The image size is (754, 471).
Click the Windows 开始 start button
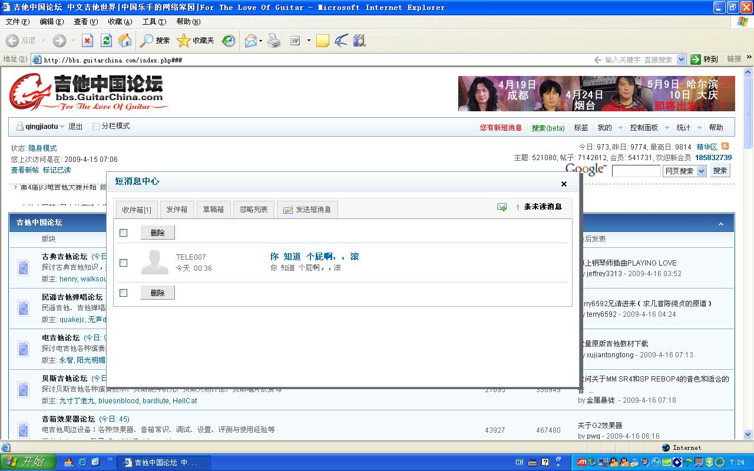pyautogui.click(x=28, y=462)
